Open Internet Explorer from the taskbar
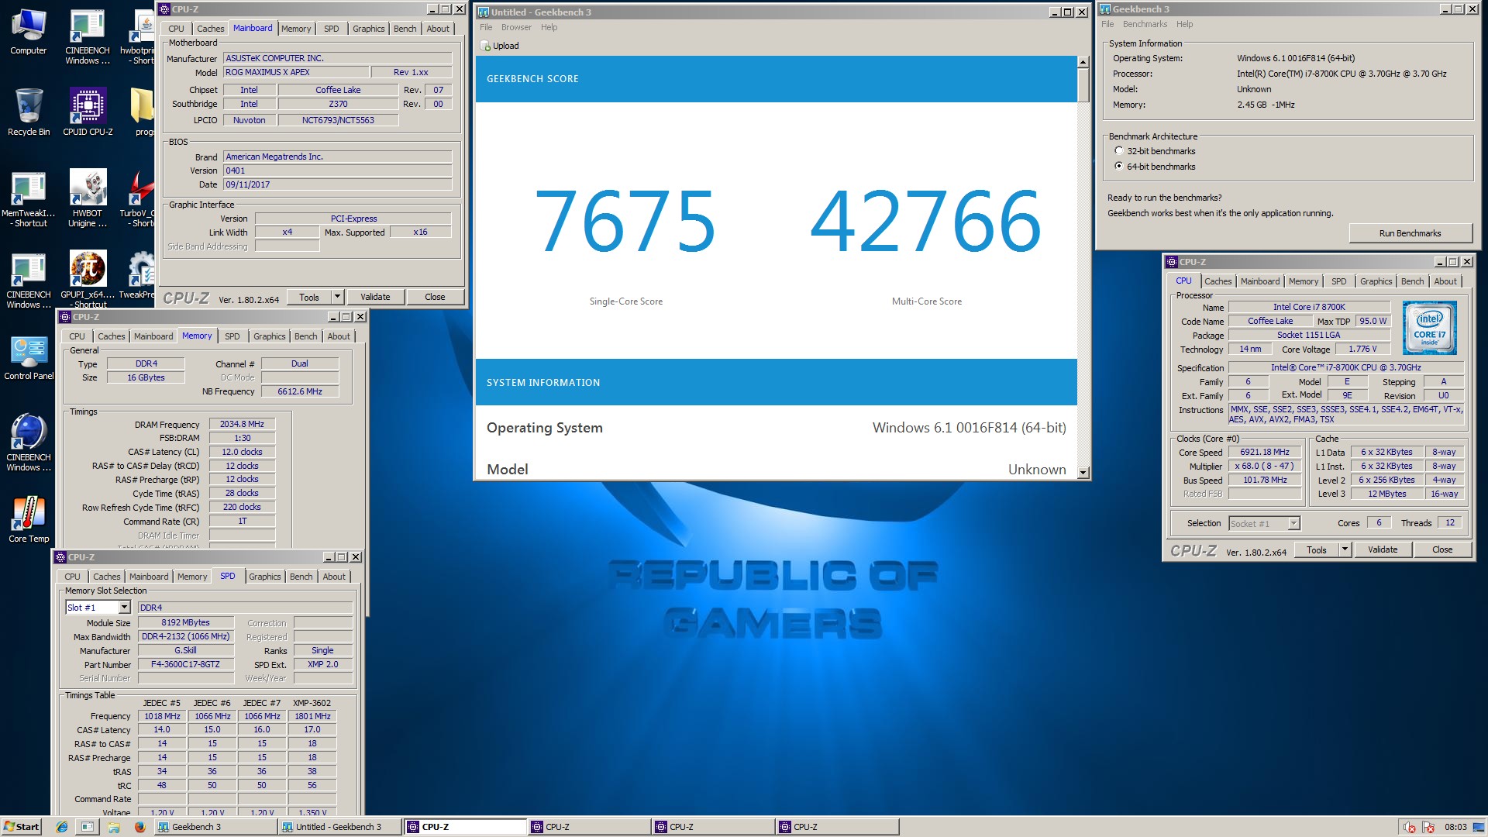 point(62,827)
